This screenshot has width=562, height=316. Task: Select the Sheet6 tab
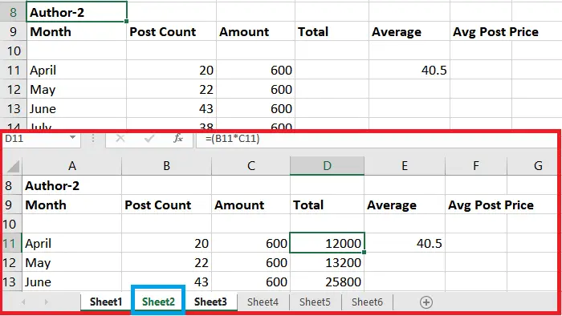click(367, 302)
